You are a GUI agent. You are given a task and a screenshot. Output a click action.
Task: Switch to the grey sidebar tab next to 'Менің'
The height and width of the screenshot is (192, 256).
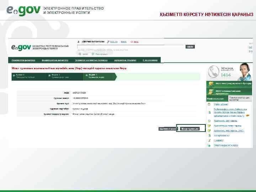(240, 99)
